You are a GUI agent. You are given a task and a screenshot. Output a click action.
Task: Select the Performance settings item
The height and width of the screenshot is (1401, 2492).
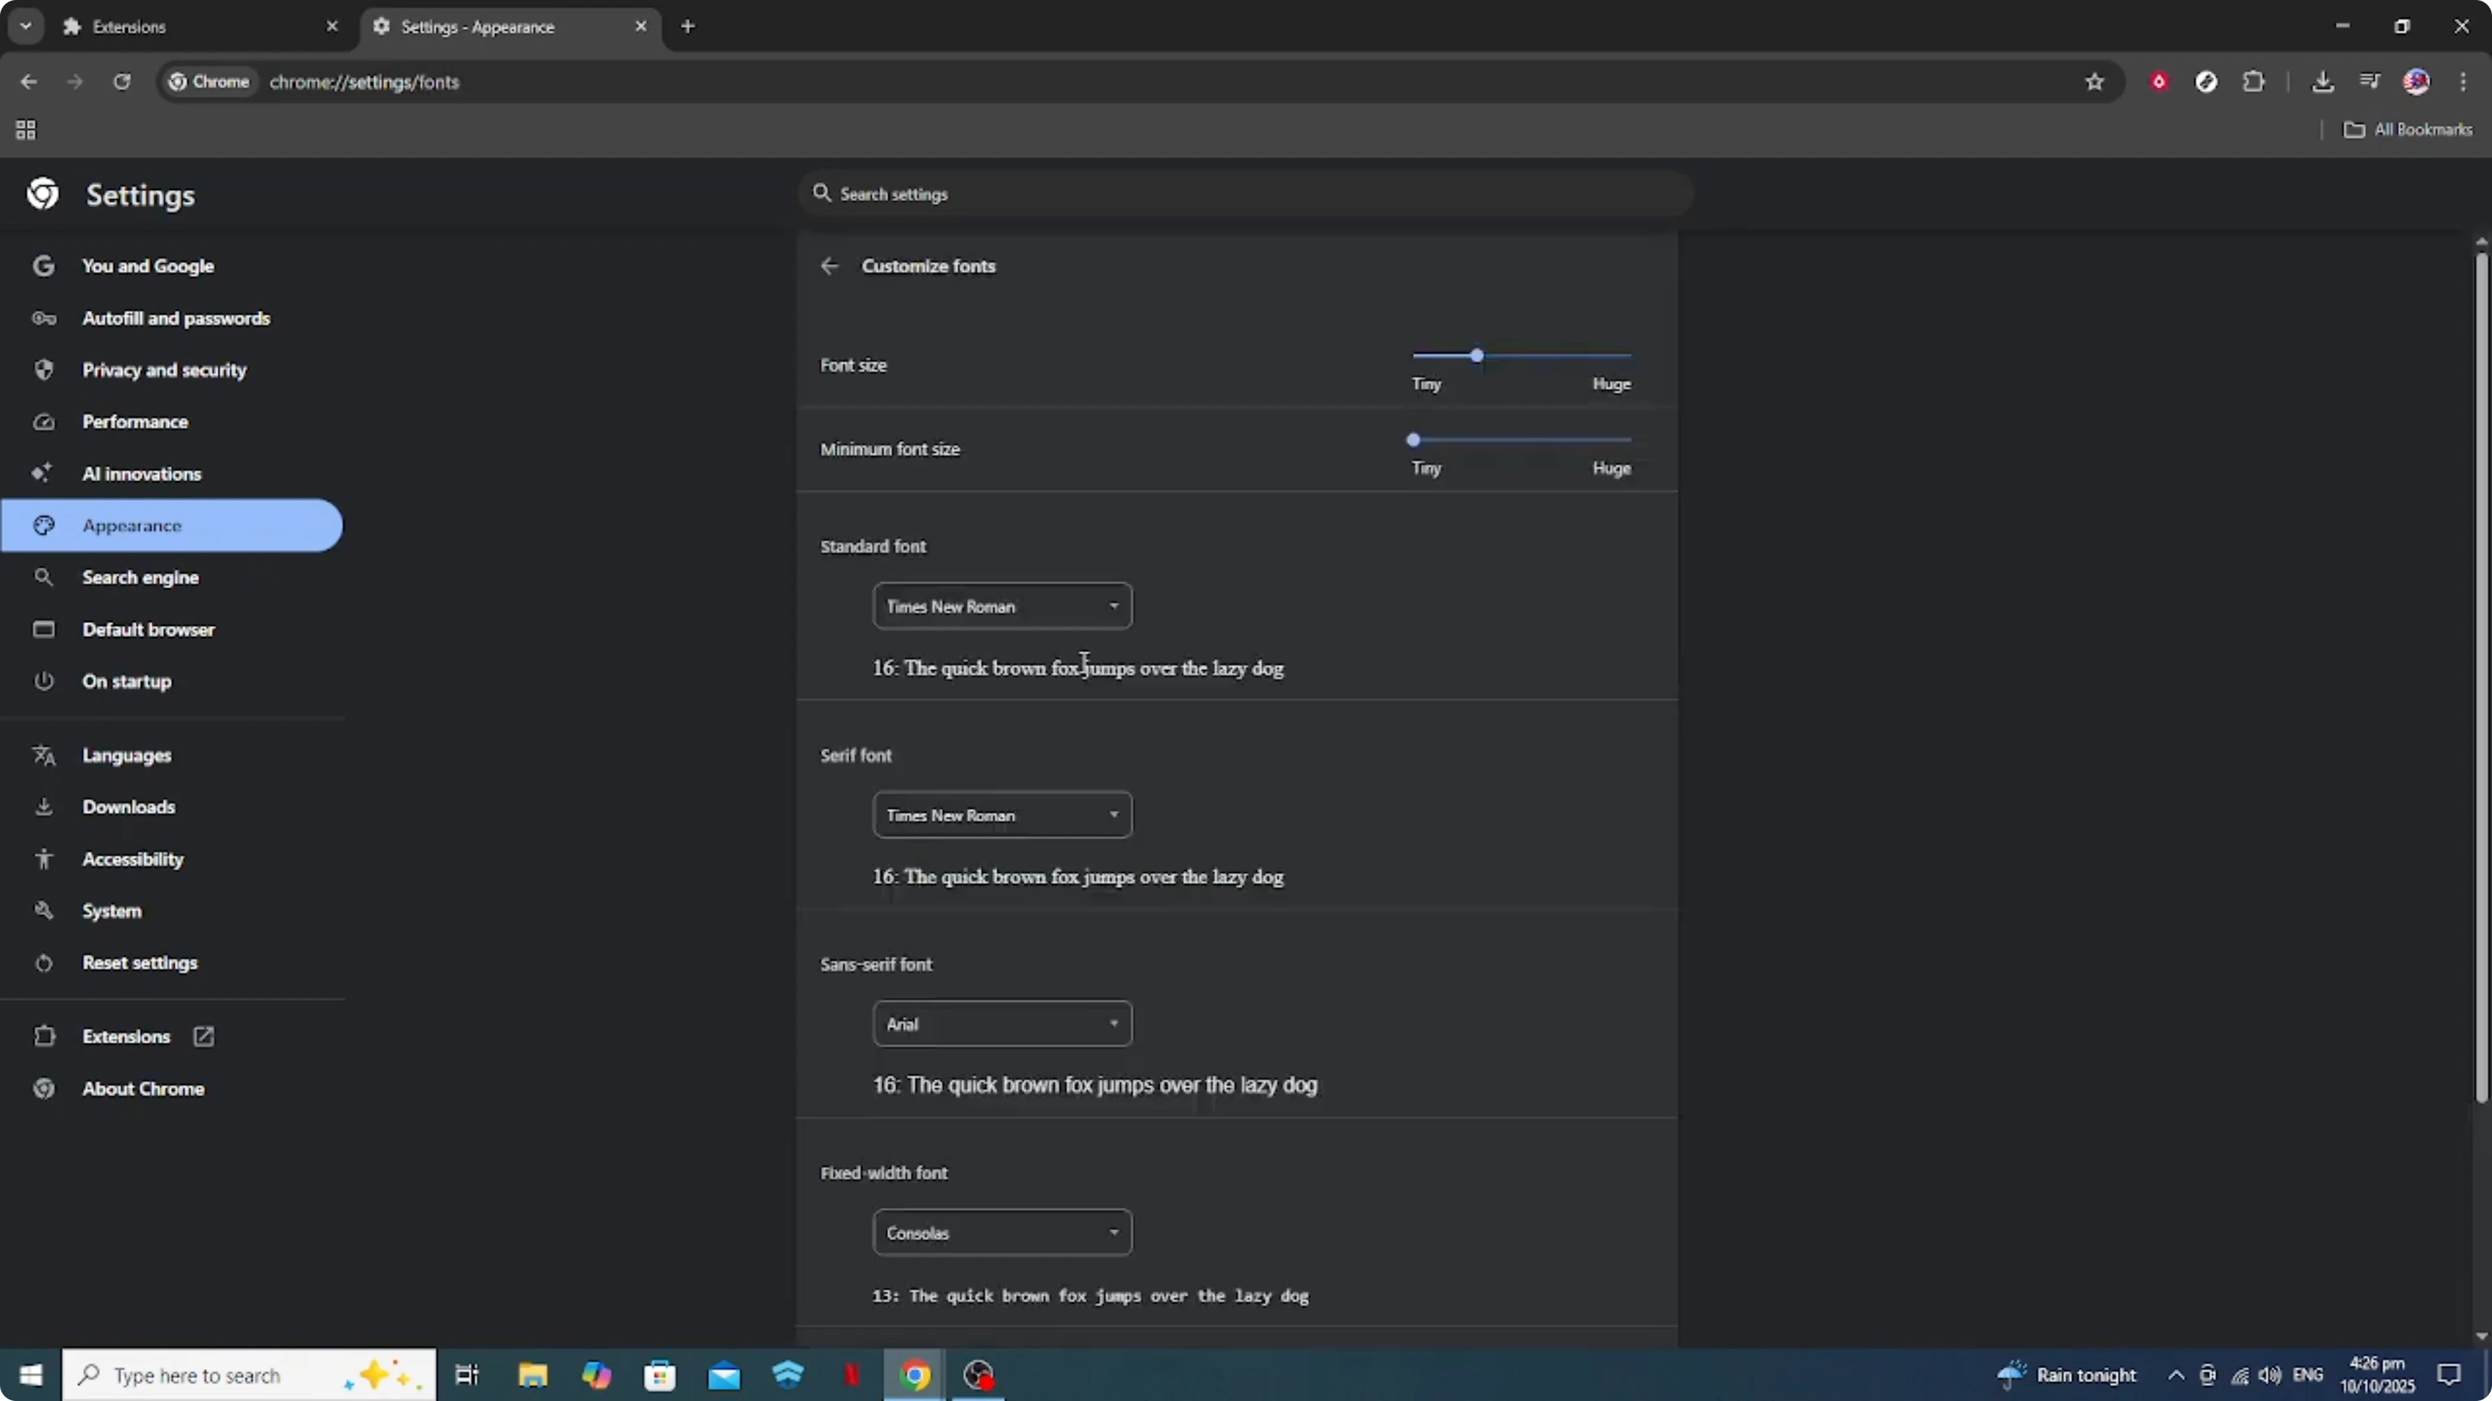(135, 422)
